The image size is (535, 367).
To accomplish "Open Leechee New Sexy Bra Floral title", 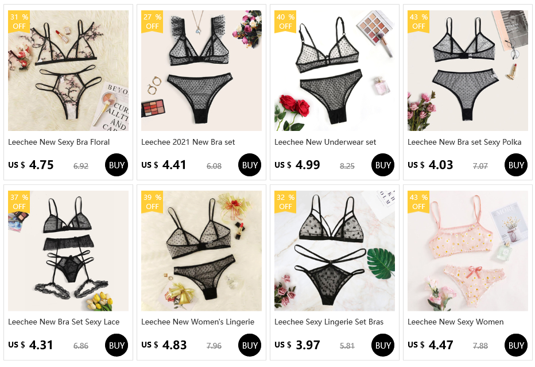I will (59, 142).
